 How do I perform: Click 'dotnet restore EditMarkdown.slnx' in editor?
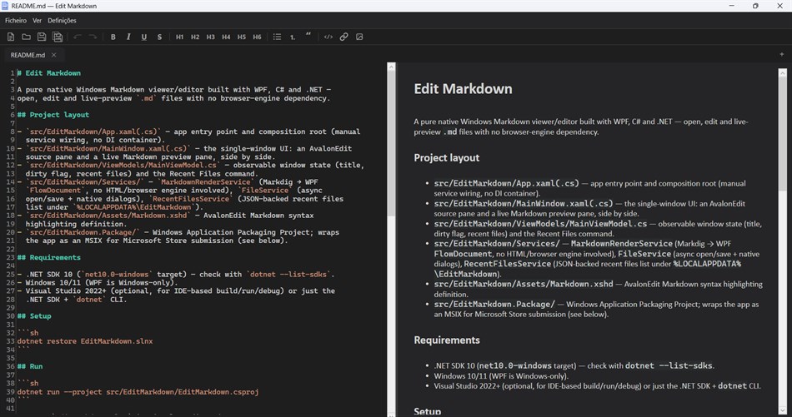pyautogui.click(x=85, y=341)
